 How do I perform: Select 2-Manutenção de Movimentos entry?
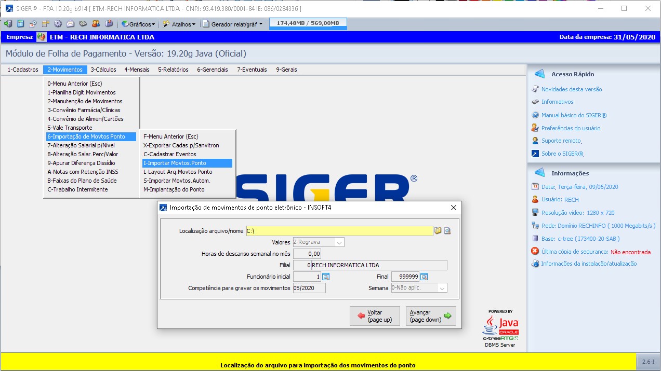point(91,101)
